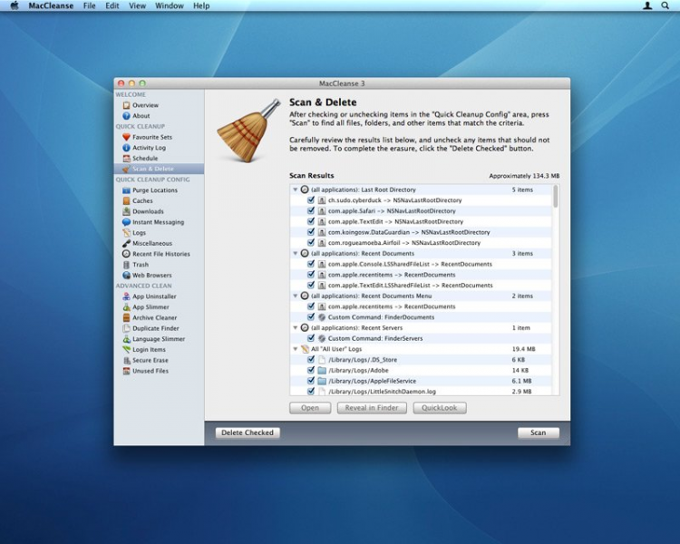The image size is (680, 544).
Task: Open the Overview sidebar icon
Action: pyautogui.click(x=126, y=105)
